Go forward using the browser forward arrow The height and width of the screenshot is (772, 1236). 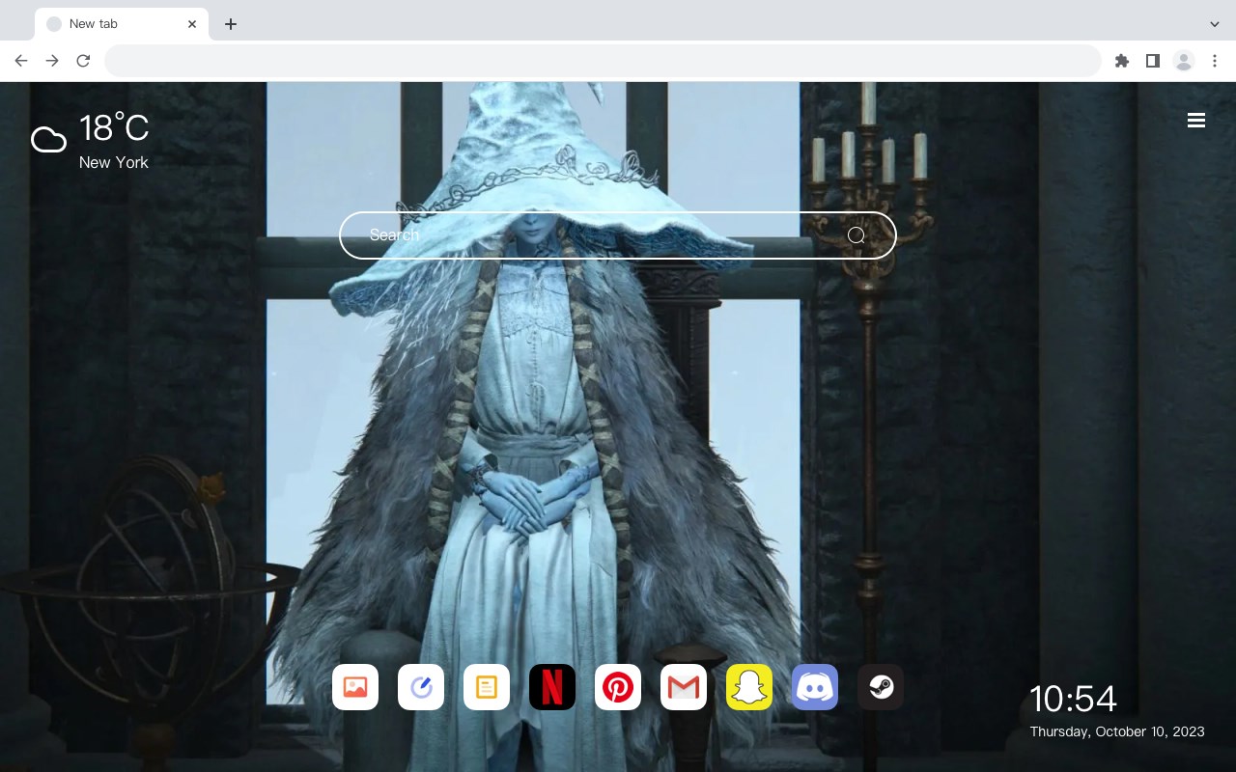coord(52,61)
